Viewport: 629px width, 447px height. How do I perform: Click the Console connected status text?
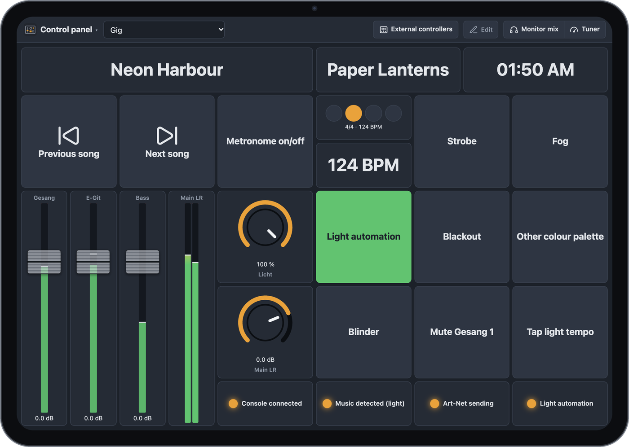point(272,403)
